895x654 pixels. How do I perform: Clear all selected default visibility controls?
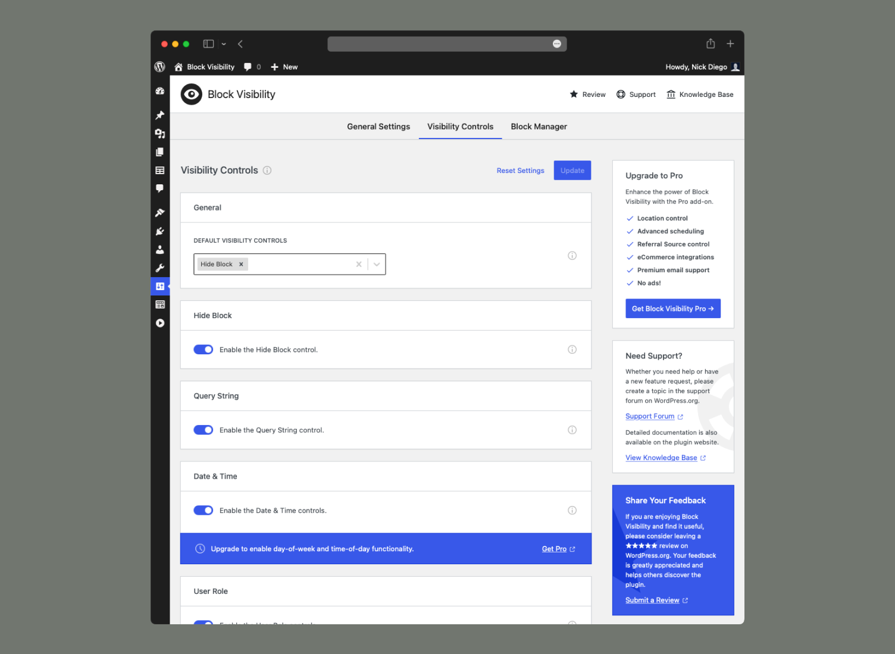click(x=359, y=265)
